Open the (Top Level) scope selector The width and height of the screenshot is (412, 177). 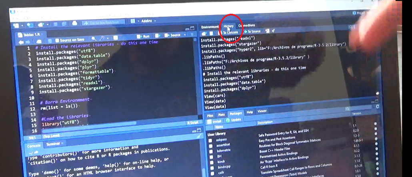tap(53, 136)
